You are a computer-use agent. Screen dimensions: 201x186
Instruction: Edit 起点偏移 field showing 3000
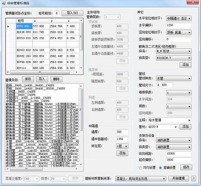[179, 160]
